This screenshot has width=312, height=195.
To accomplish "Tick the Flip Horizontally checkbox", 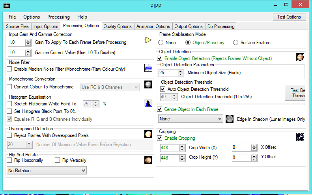I will point(9,160).
